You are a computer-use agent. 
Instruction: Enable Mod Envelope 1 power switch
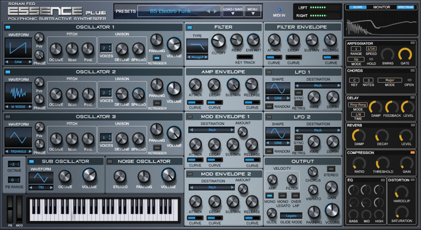[x=190, y=117]
